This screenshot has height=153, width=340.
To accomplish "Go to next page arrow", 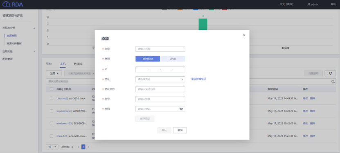I will (x=88, y=147).
